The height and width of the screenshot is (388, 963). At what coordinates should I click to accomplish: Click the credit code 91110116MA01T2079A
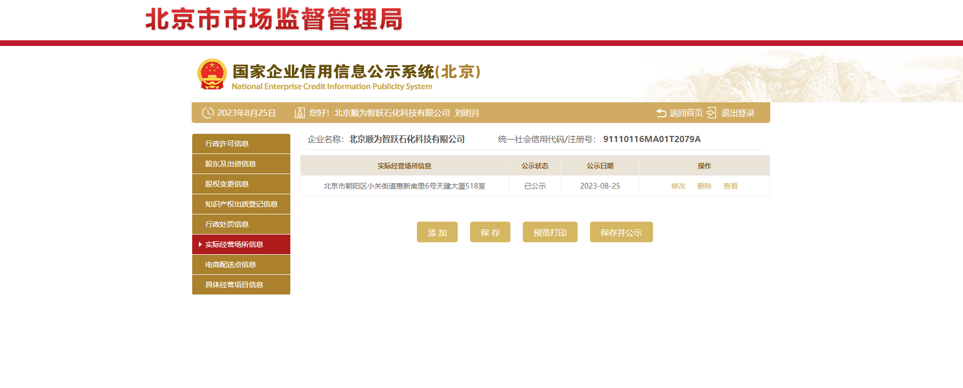point(652,139)
